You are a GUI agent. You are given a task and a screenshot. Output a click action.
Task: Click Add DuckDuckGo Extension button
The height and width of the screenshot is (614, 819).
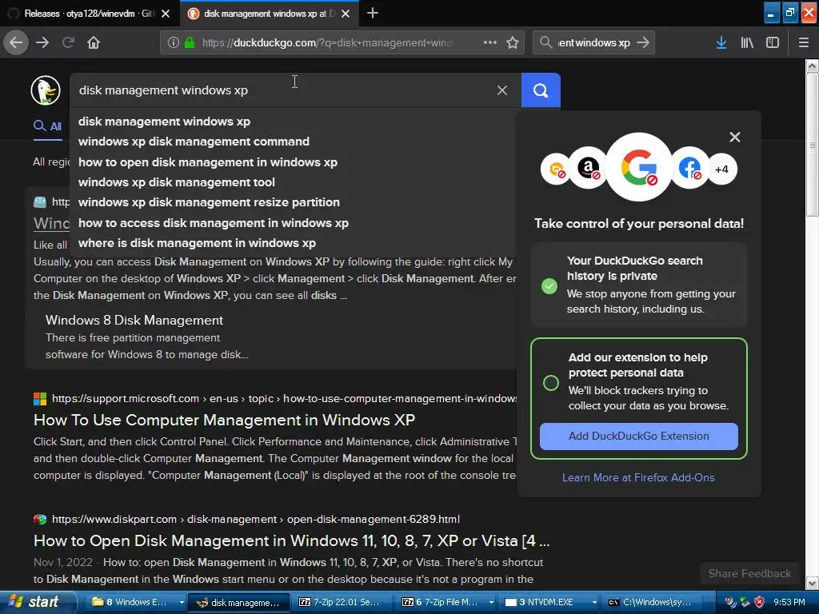pyautogui.click(x=638, y=436)
